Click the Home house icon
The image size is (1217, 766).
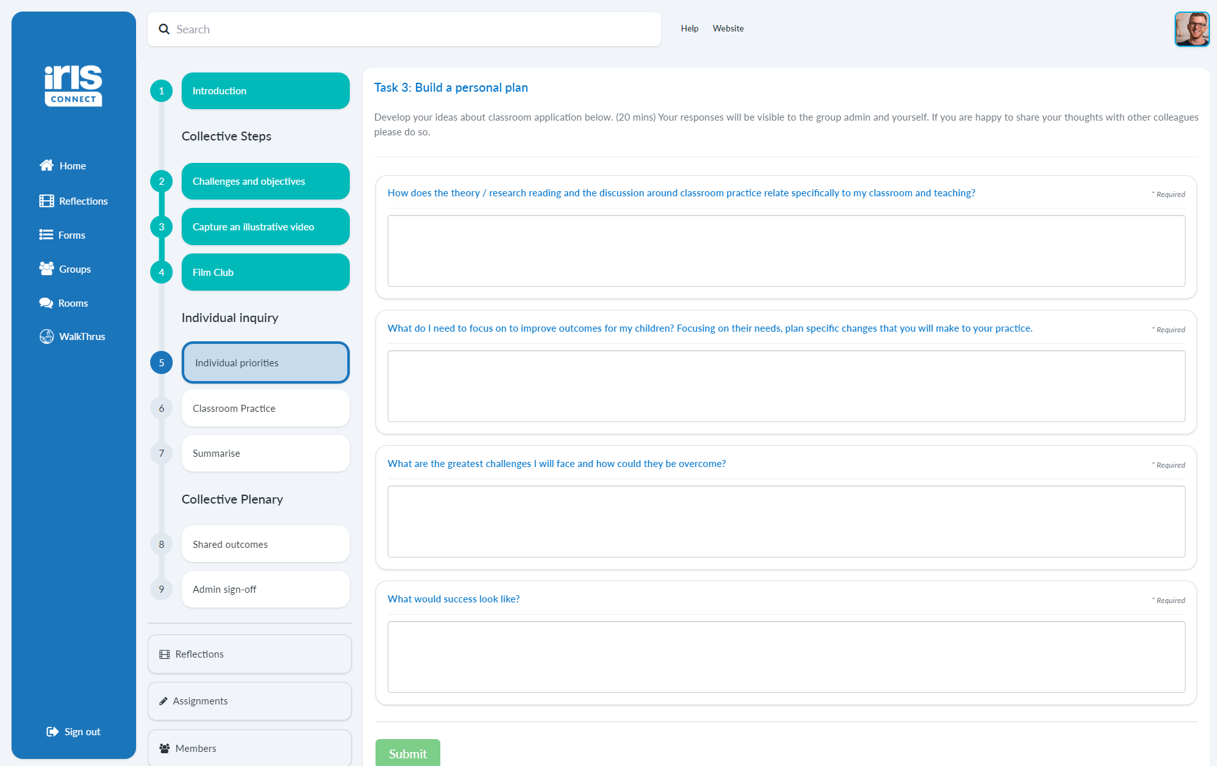tap(46, 166)
